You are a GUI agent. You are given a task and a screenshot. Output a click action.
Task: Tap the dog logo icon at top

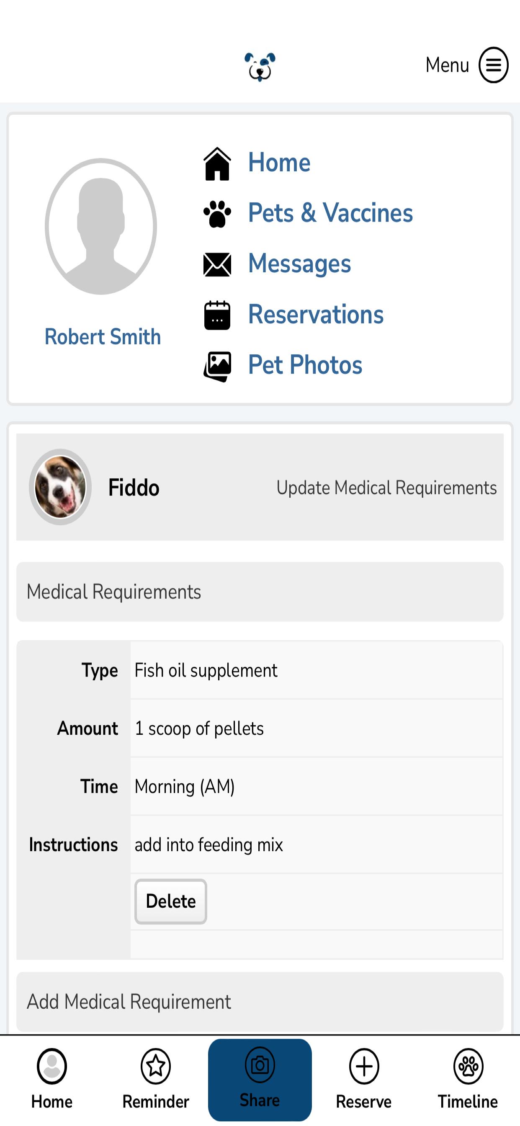coord(260,67)
